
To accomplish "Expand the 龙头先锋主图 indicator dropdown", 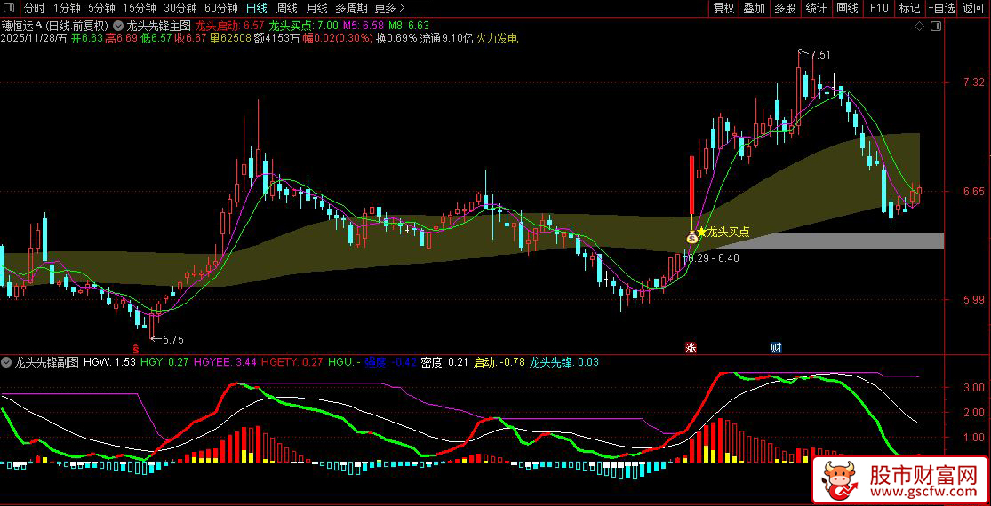I will pyautogui.click(x=119, y=27).
